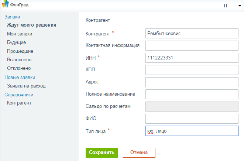Select Ждут моего решения menu item
The image size is (244, 161).
[32, 25]
